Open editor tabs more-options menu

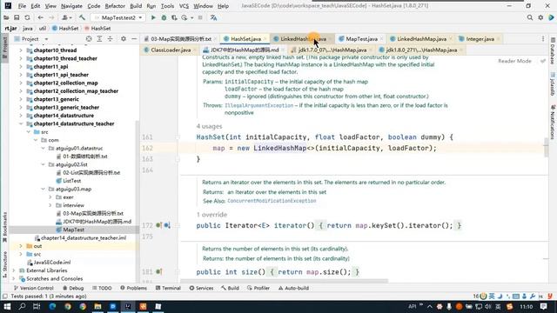pyautogui.click(x=543, y=39)
